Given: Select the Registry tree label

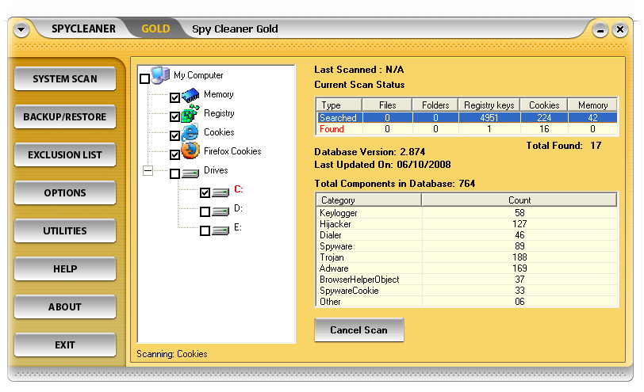Looking at the screenshot, I should pos(219,113).
